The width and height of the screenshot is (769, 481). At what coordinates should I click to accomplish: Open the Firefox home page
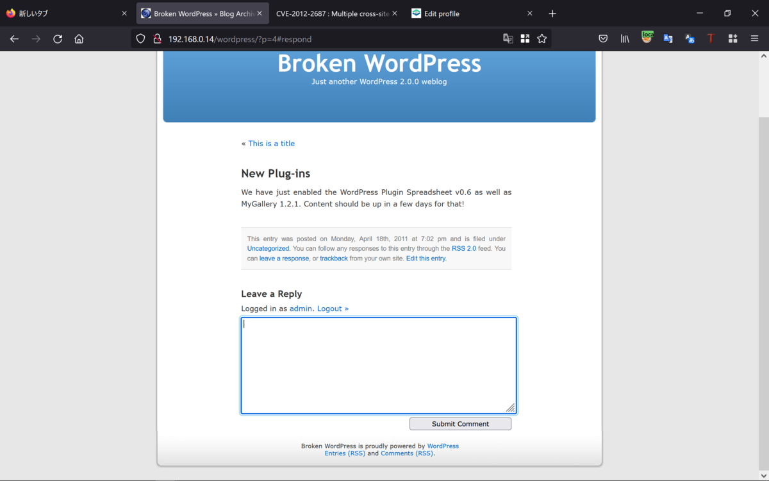tap(79, 39)
